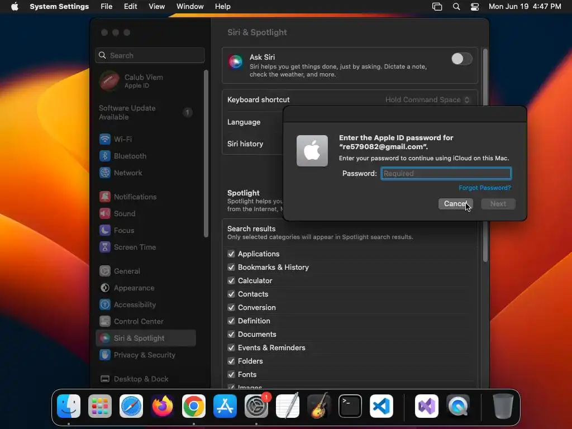The image size is (572, 429).
Task: Click the sidebar vertical scrollbar
Action: point(206,153)
